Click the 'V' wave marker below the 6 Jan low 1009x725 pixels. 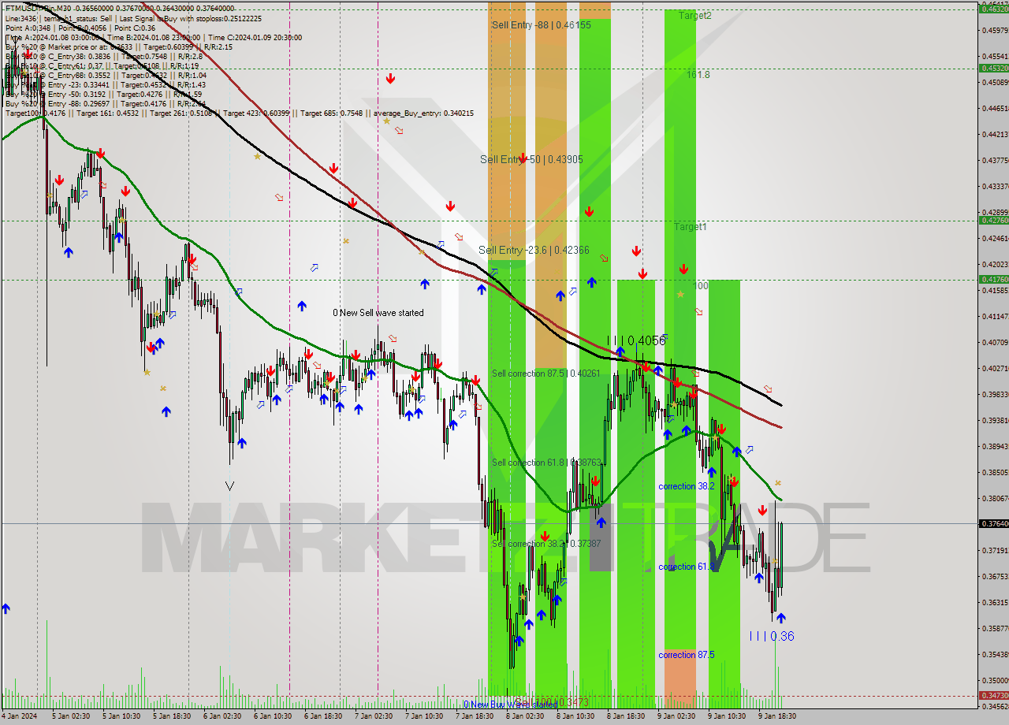tap(229, 485)
